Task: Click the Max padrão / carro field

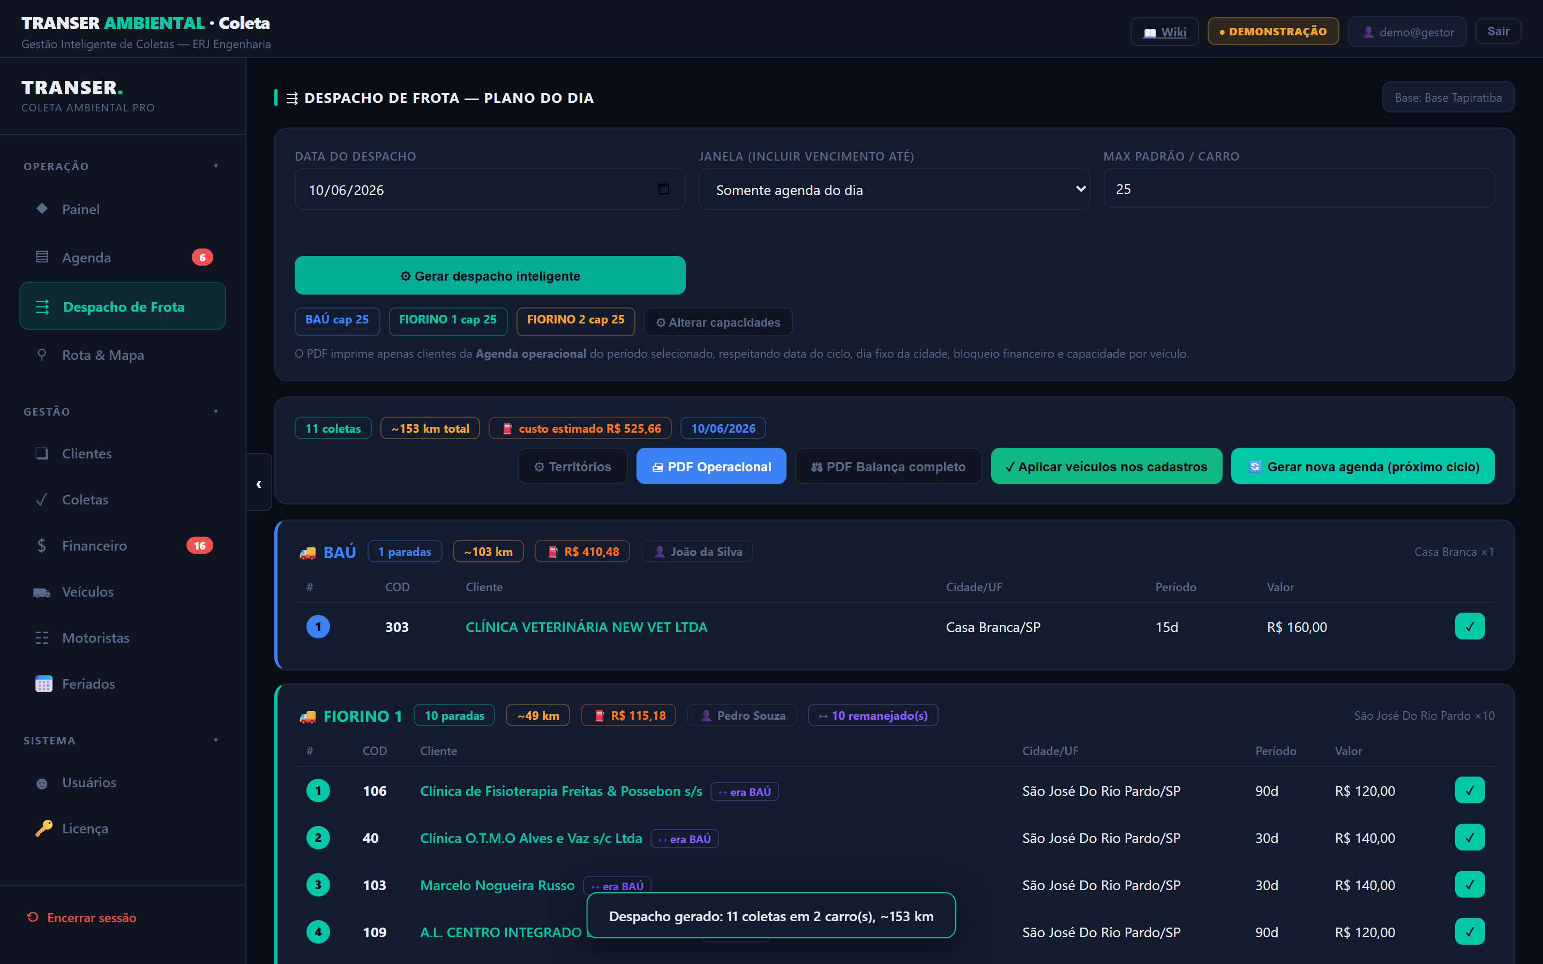Action: click(1299, 189)
